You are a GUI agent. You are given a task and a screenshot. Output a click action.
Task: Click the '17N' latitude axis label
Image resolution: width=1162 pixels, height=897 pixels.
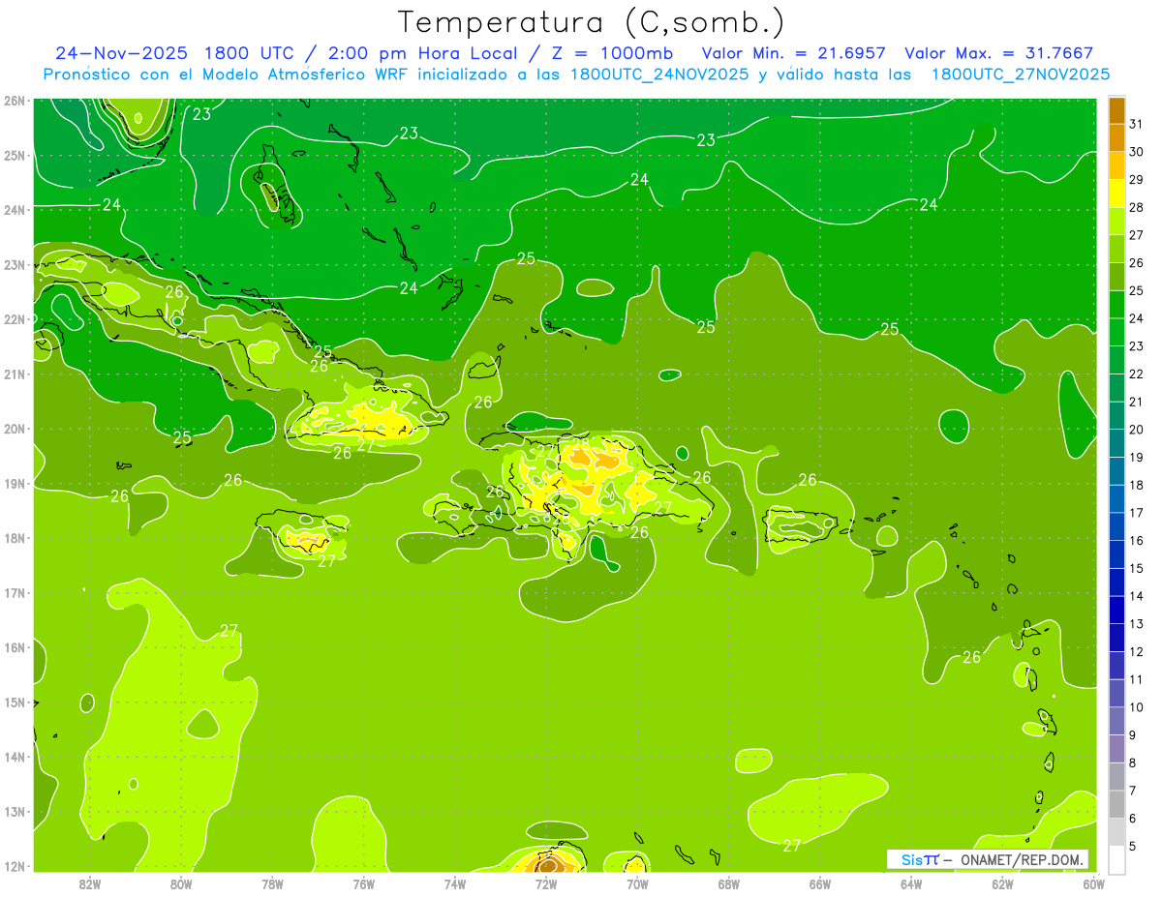(x=15, y=592)
